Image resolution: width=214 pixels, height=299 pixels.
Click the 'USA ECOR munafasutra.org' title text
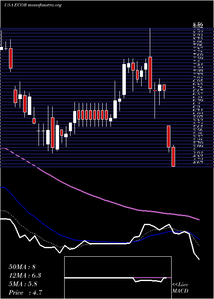33,5
